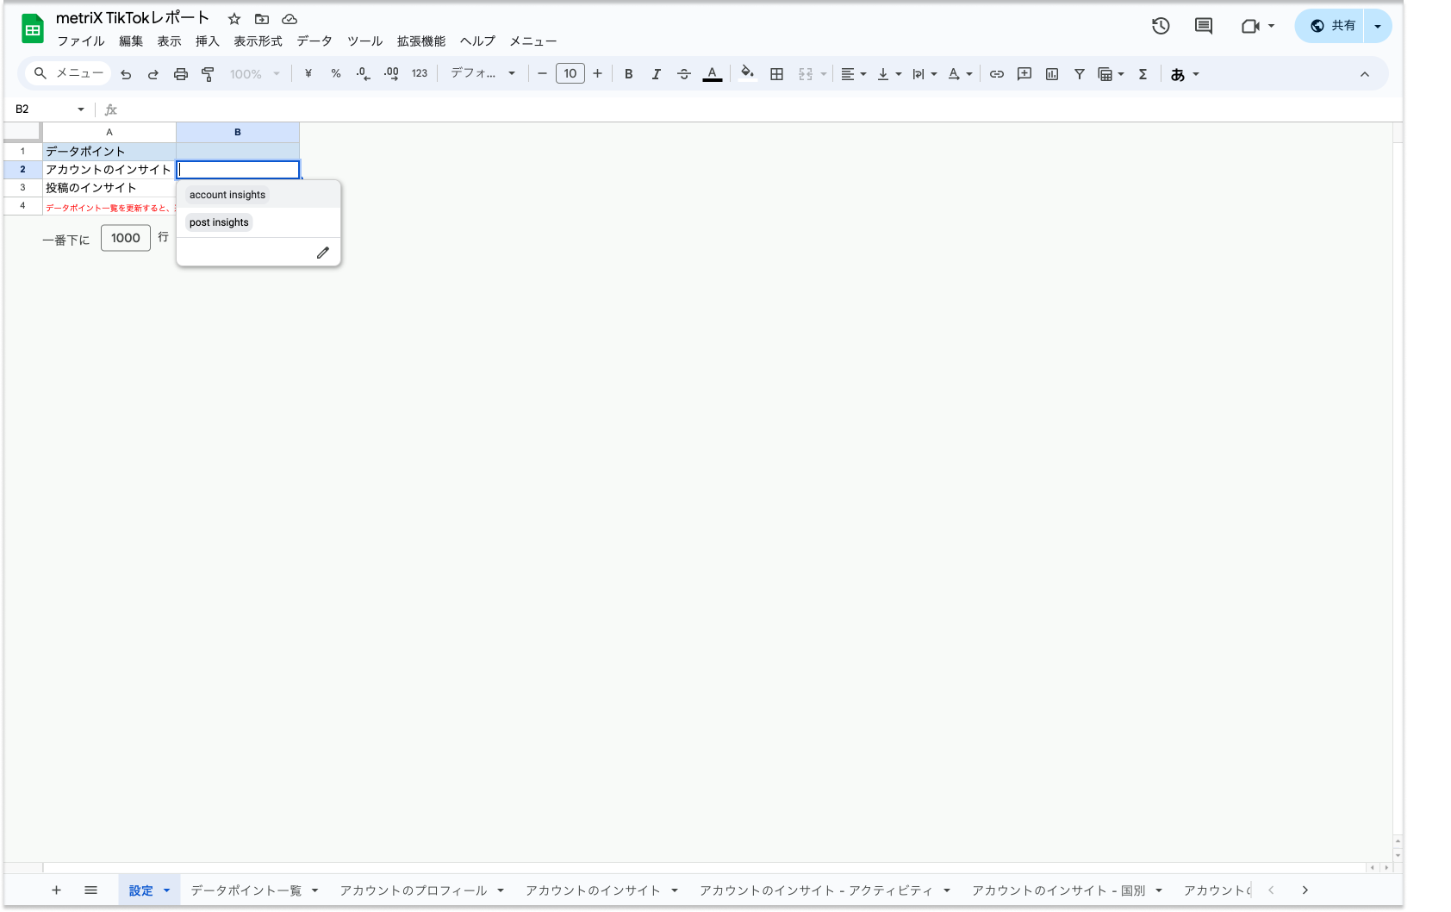Click the functions sigma icon
Image resolution: width=1451 pixels, height=912 pixels.
(1143, 74)
